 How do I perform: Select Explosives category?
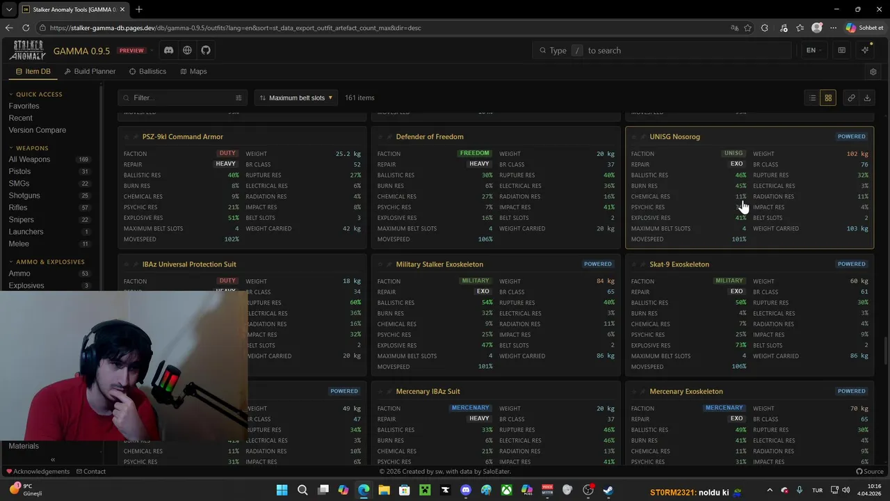tap(49, 285)
